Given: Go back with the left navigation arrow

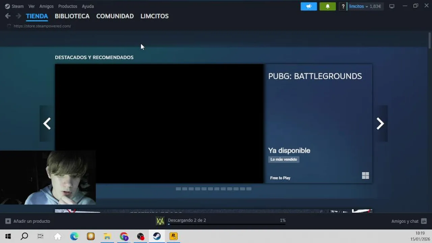Looking at the screenshot, I should (8, 16).
